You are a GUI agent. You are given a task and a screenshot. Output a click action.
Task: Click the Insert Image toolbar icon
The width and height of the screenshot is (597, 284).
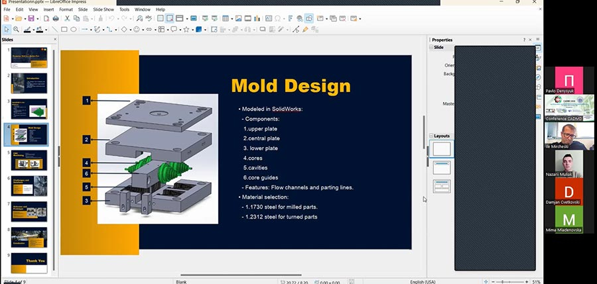[x=237, y=19]
